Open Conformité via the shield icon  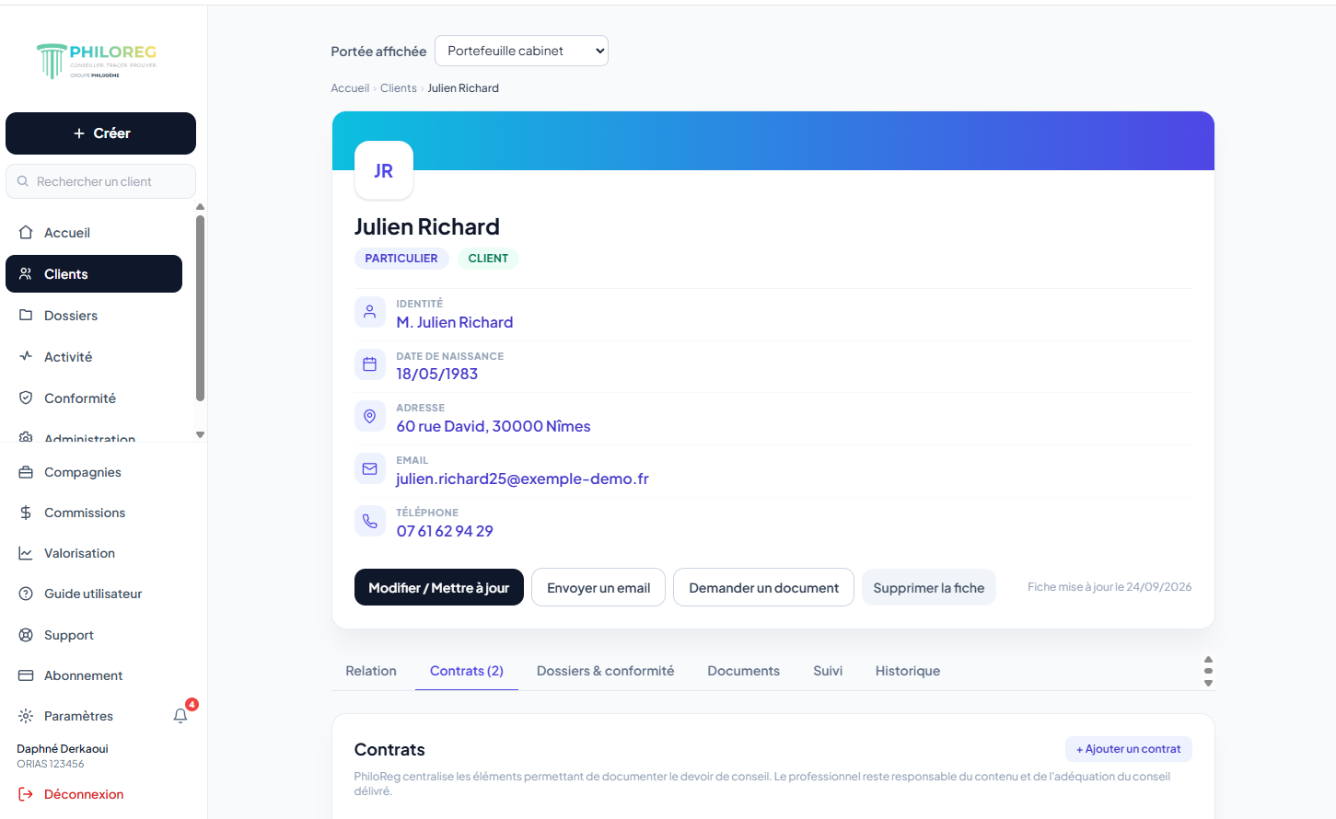[x=26, y=398]
